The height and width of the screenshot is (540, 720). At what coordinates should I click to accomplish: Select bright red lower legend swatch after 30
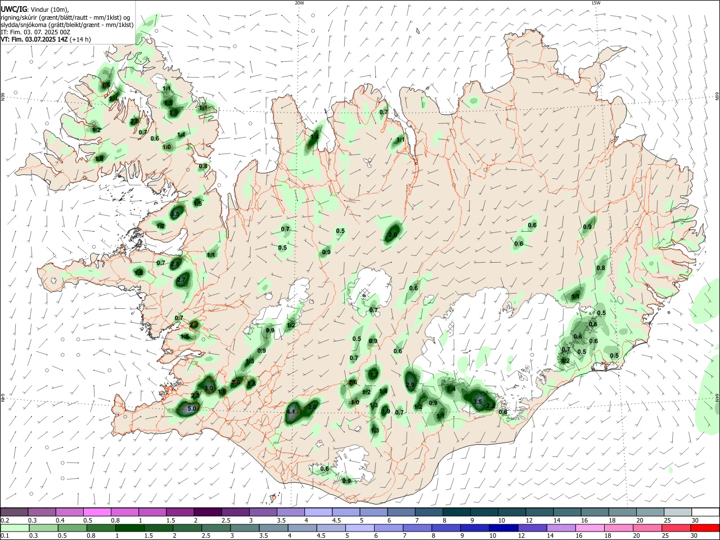coord(704,528)
